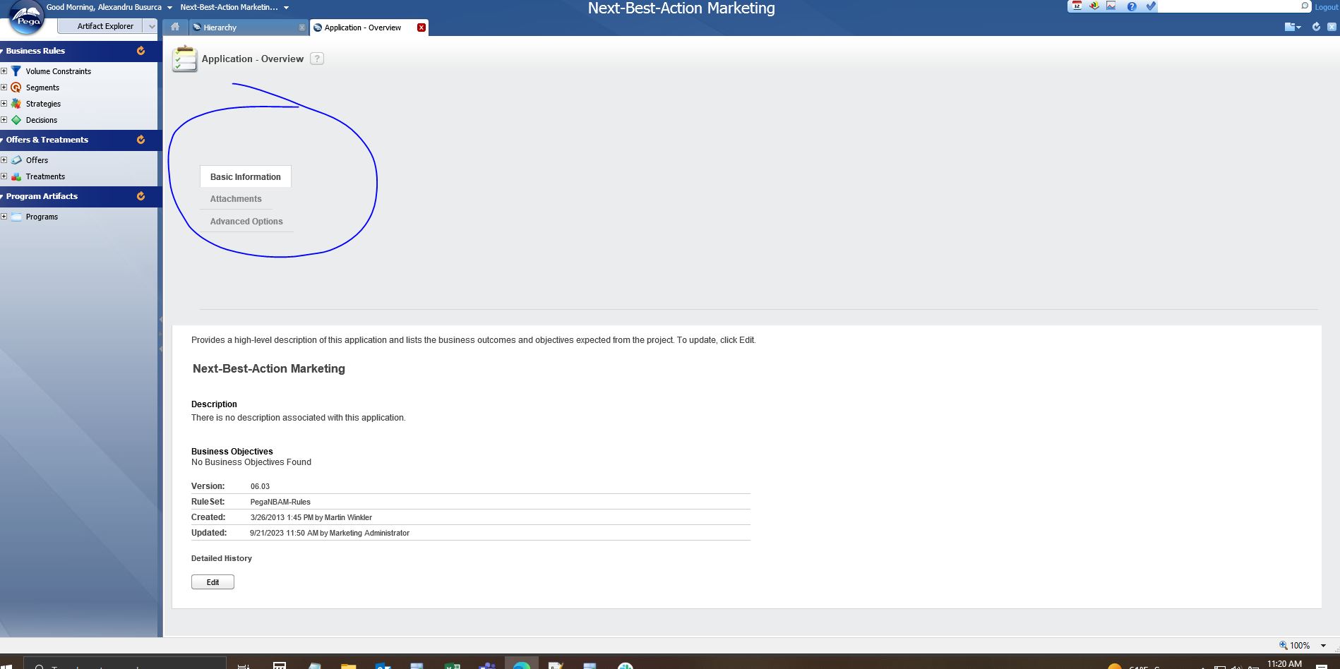The height and width of the screenshot is (669, 1340).
Task: Refresh the Business Rules section with its circular arrow
Action: [x=141, y=50]
